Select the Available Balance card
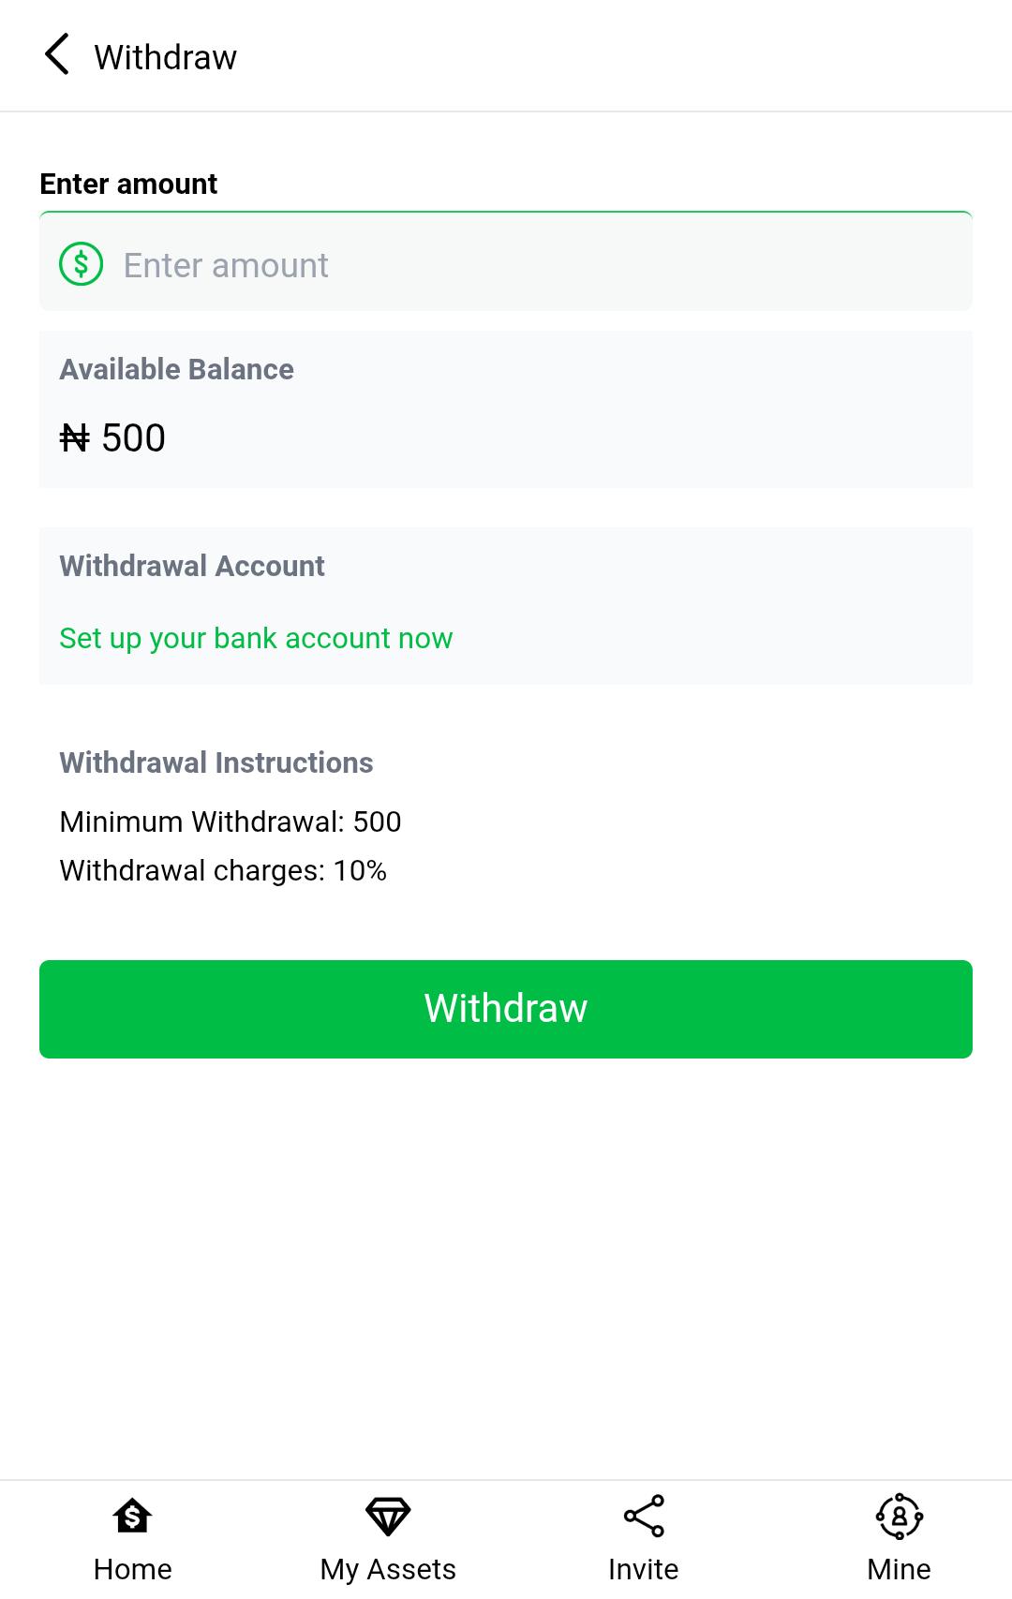 [506, 407]
